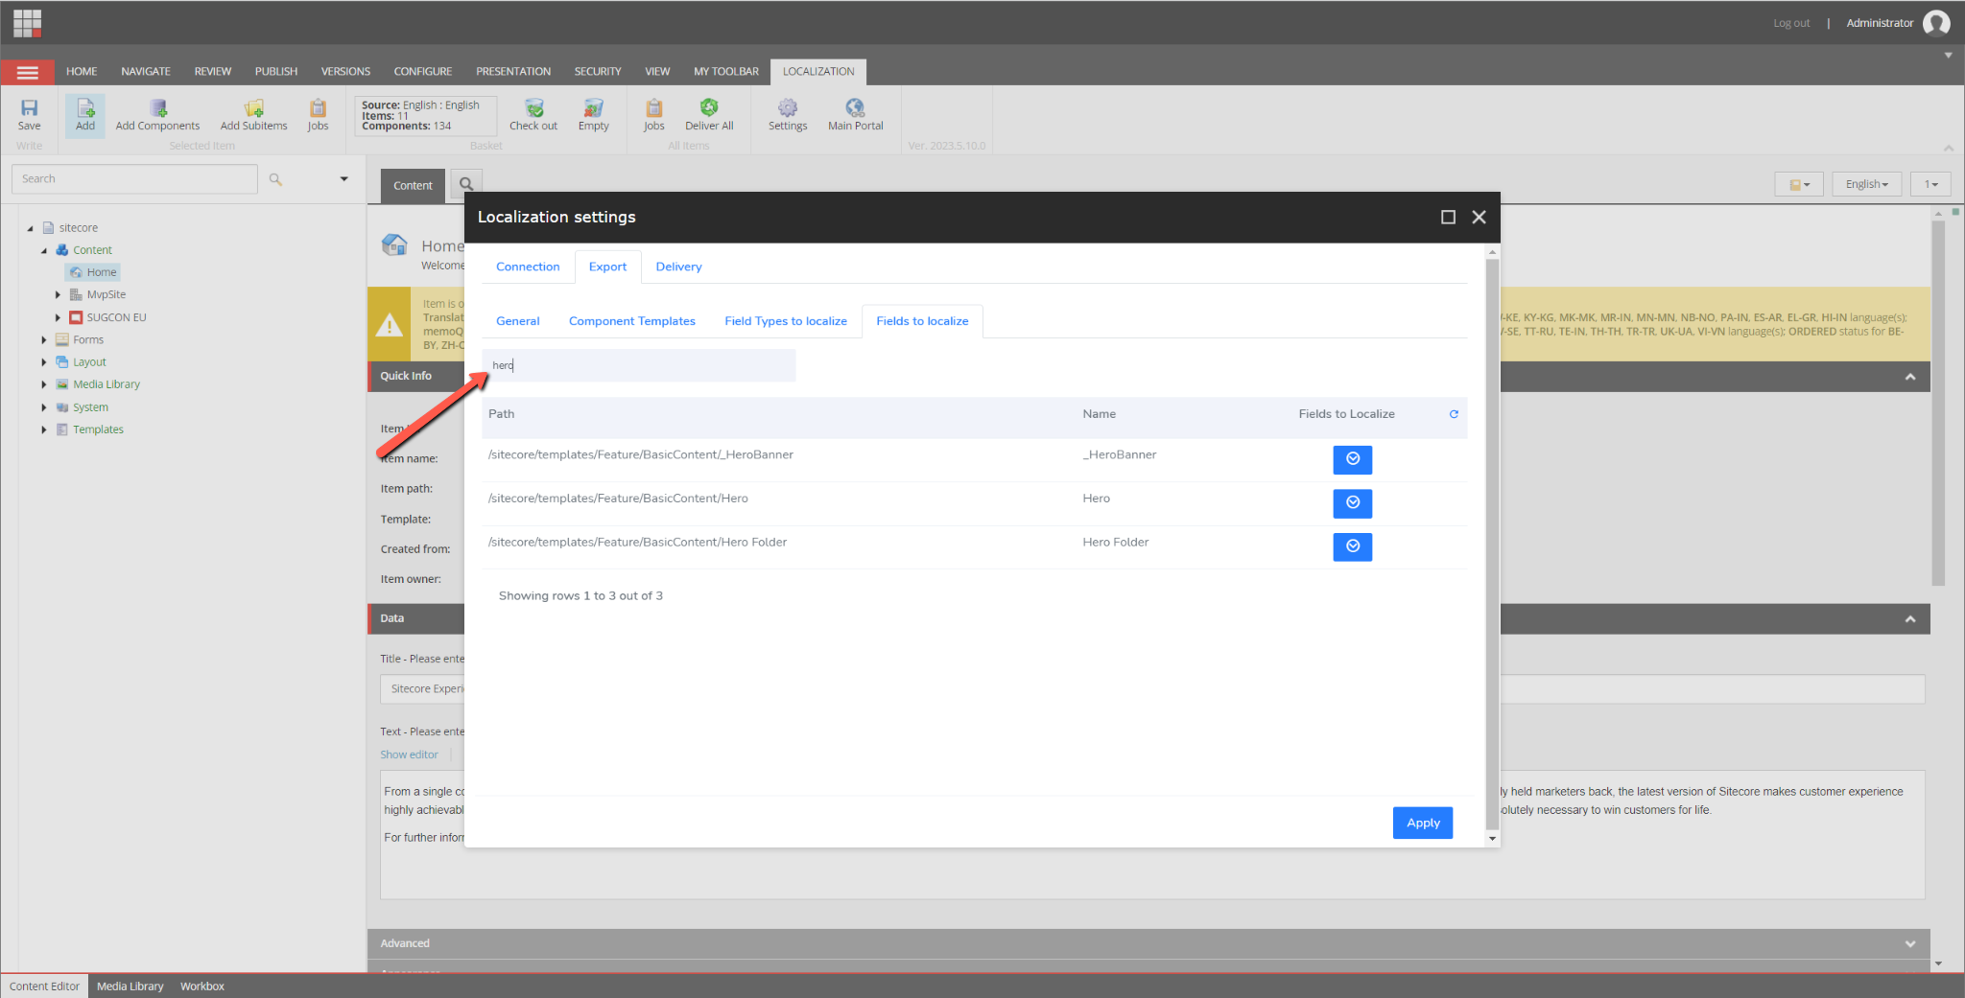
Task: Expand the Media Library tree node
Action: point(44,385)
